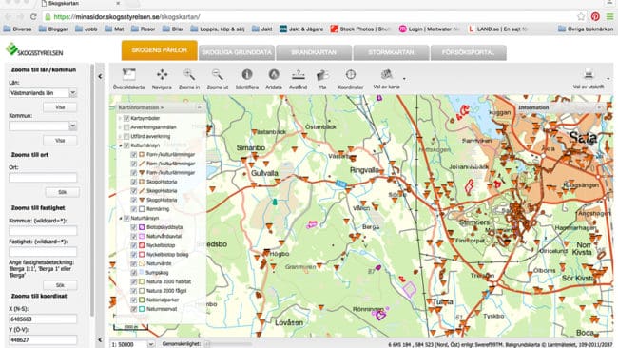
Task: Uncheck the Naturreservat layer checkbox
Action: tap(134, 309)
